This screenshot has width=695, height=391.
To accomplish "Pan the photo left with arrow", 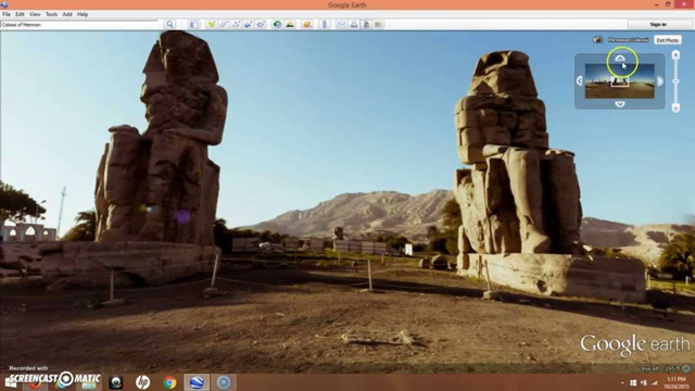I will coord(579,81).
